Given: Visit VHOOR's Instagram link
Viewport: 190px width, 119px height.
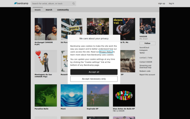Looking at the screenshot, I should point(143,50).
